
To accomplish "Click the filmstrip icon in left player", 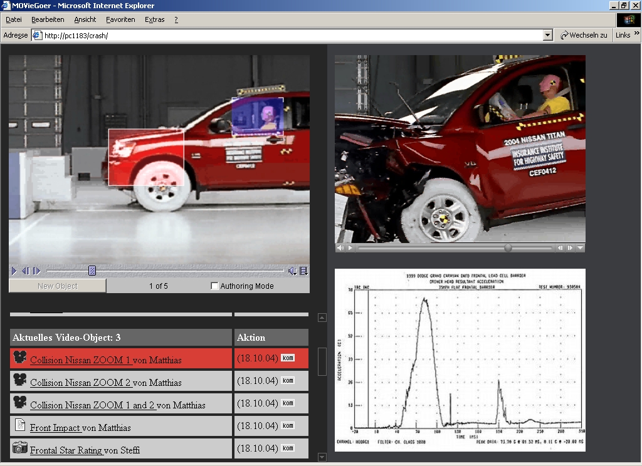I will (303, 271).
